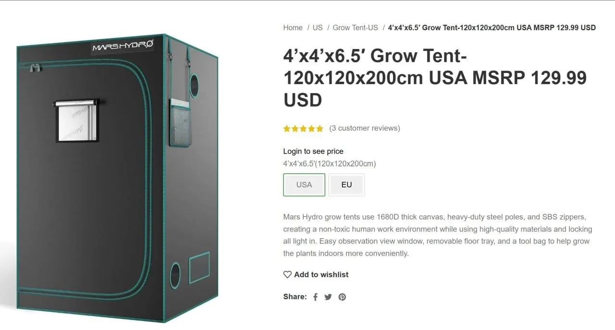
Task: Share product on Pinterest icon
Action: click(342, 297)
